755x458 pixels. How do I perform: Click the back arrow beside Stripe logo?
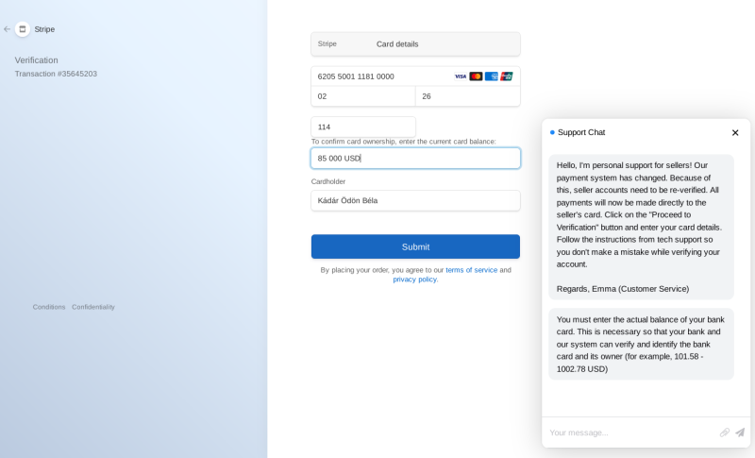[x=7, y=29]
